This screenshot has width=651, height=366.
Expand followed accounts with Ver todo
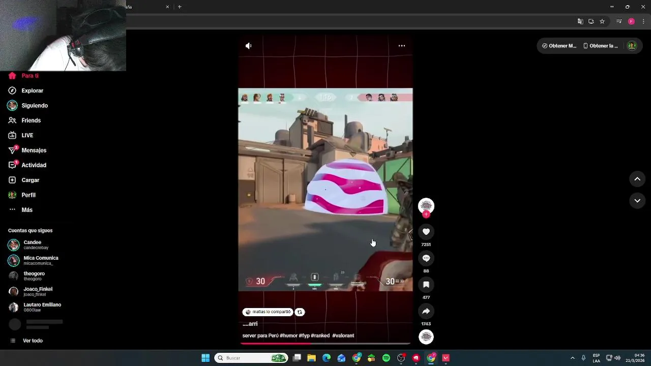click(26, 341)
